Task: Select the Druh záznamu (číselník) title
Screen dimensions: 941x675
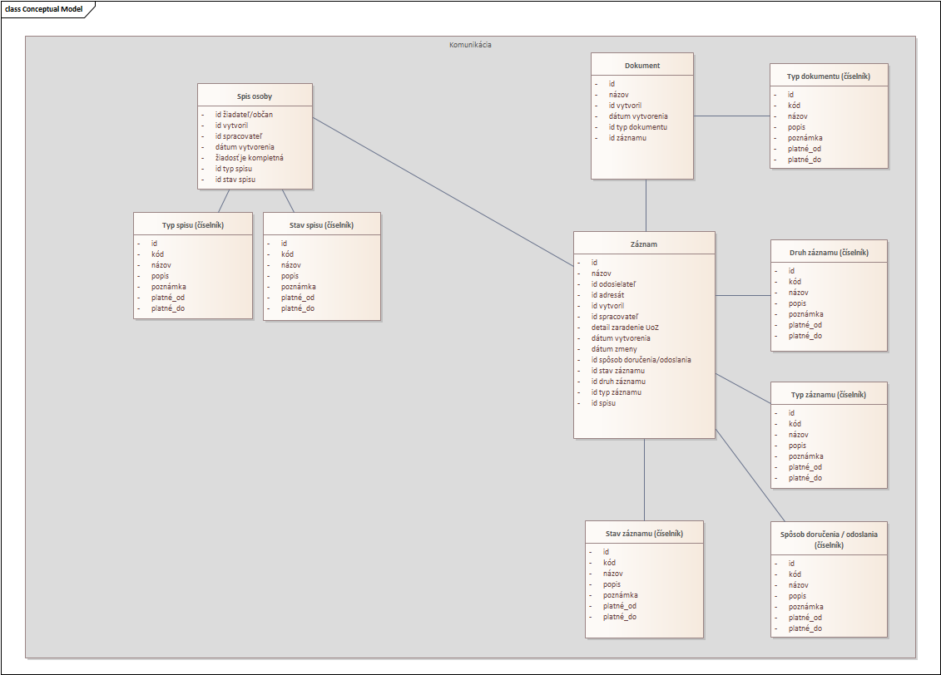Action: coord(829,252)
